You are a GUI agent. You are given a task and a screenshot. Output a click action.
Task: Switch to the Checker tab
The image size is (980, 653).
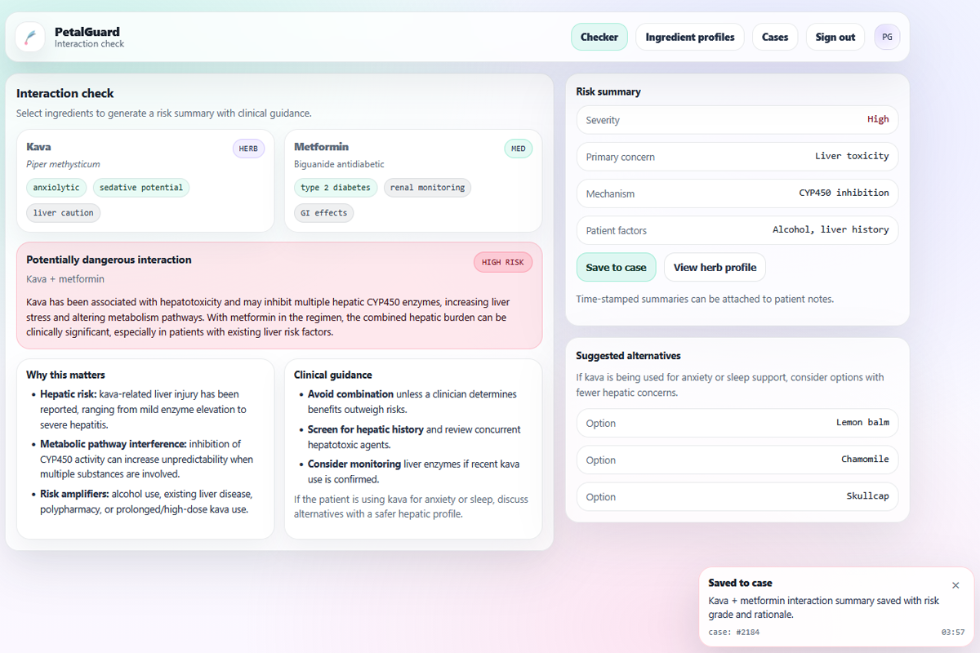pyautogui.click(x=599, y=37)
